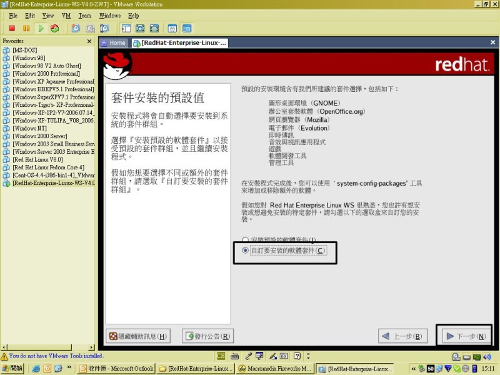
Task: Click the Suspend (pause) toolbar icon
Action: (x=26, y=28)
